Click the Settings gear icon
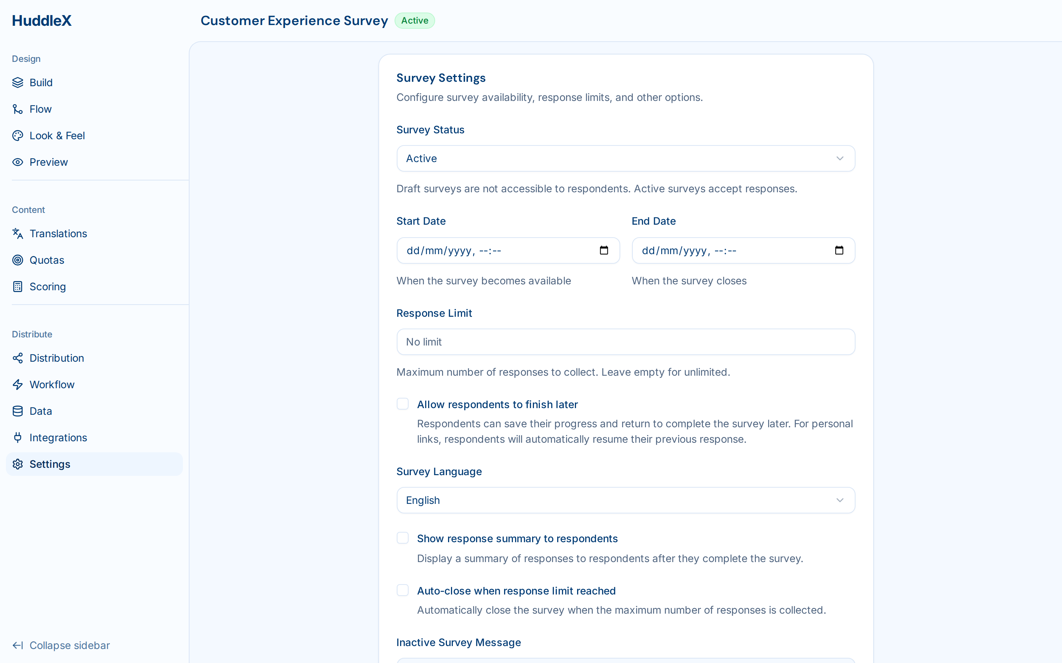The height and width of the screenshot is (663, 1062). 18,464
